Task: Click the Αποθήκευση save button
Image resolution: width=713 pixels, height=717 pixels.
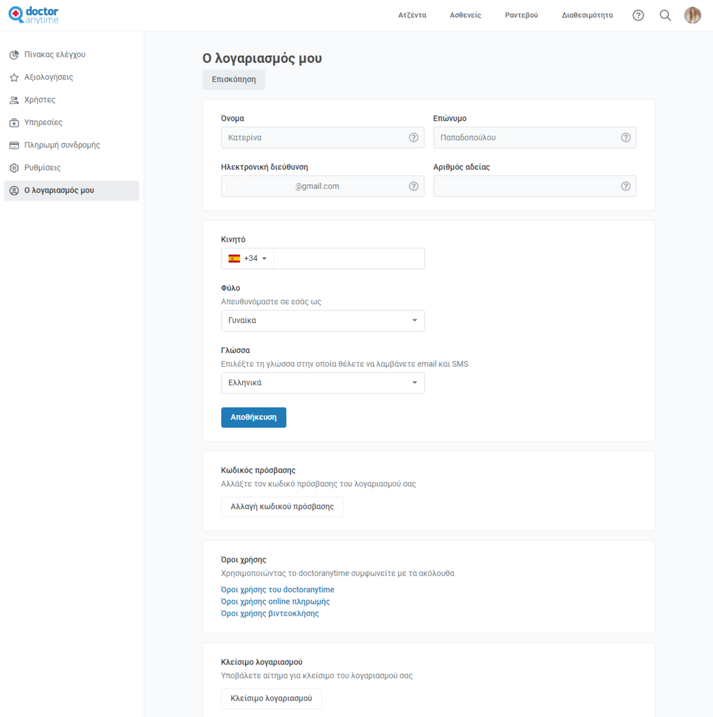Action: point(254,417)
